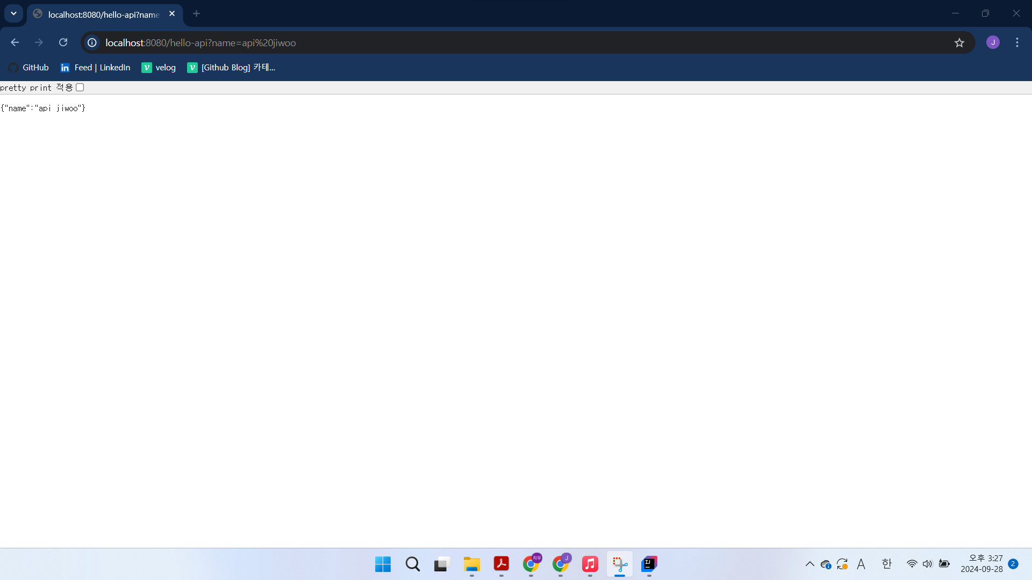Viewport: 1032px width, 580px height.
Task: Show hidden system tray icons
Action: coord(809,564)
